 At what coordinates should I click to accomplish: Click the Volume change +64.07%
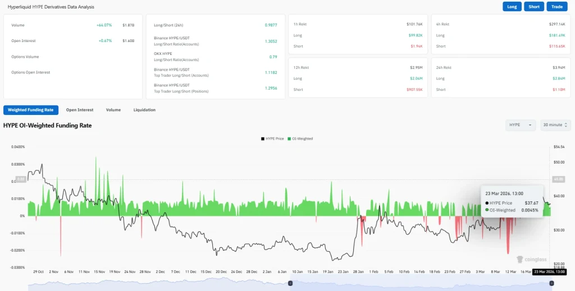point(104,25)
